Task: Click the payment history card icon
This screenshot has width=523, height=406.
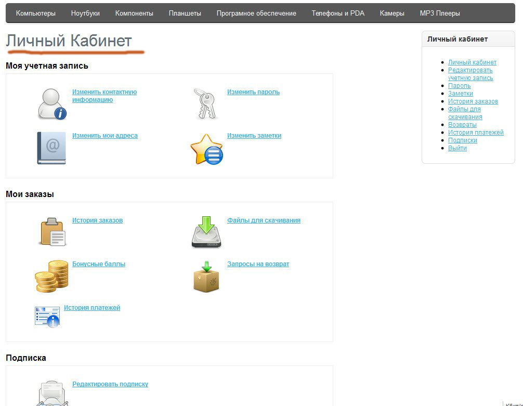Action: (47, 316)
